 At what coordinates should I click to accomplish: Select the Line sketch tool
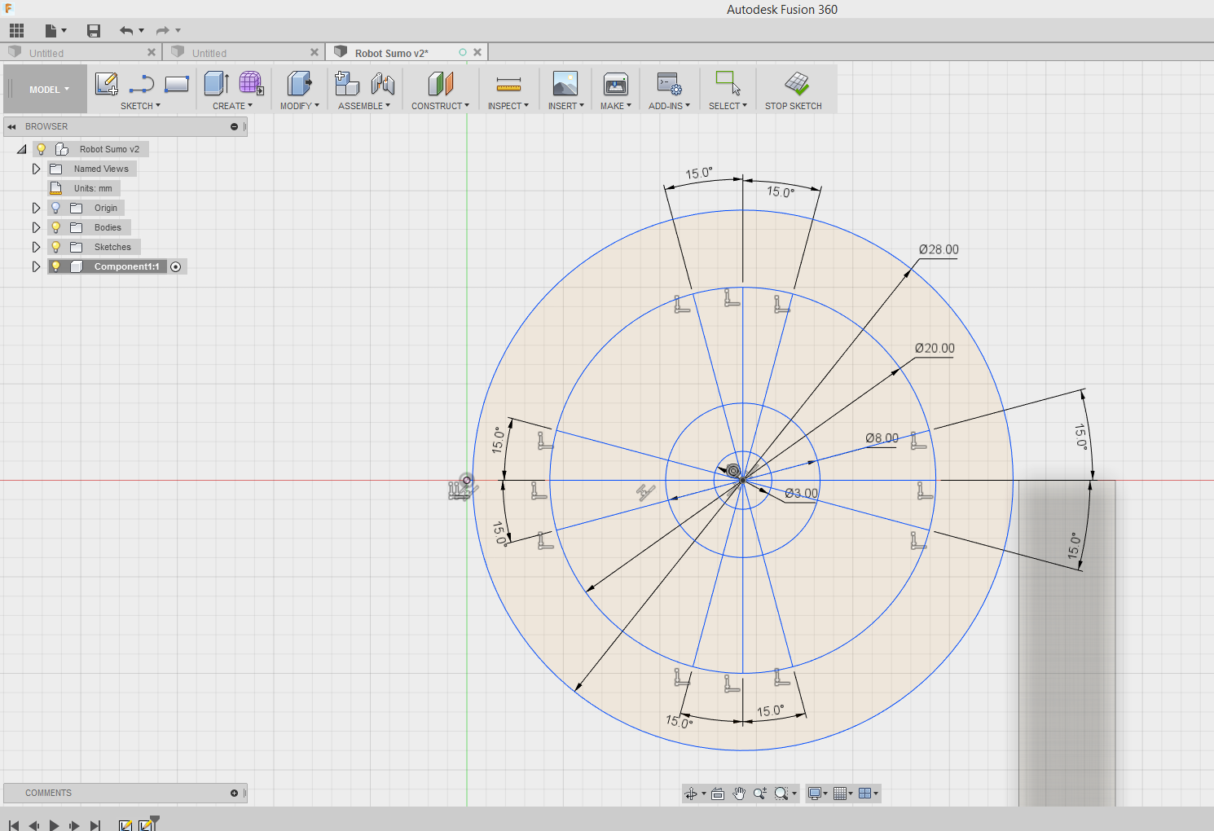(x=142, y=83)
